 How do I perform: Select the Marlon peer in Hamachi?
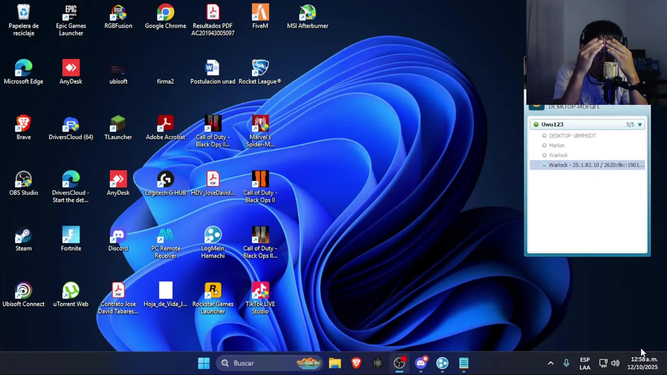pyautogui.click(x=557, y=145)
